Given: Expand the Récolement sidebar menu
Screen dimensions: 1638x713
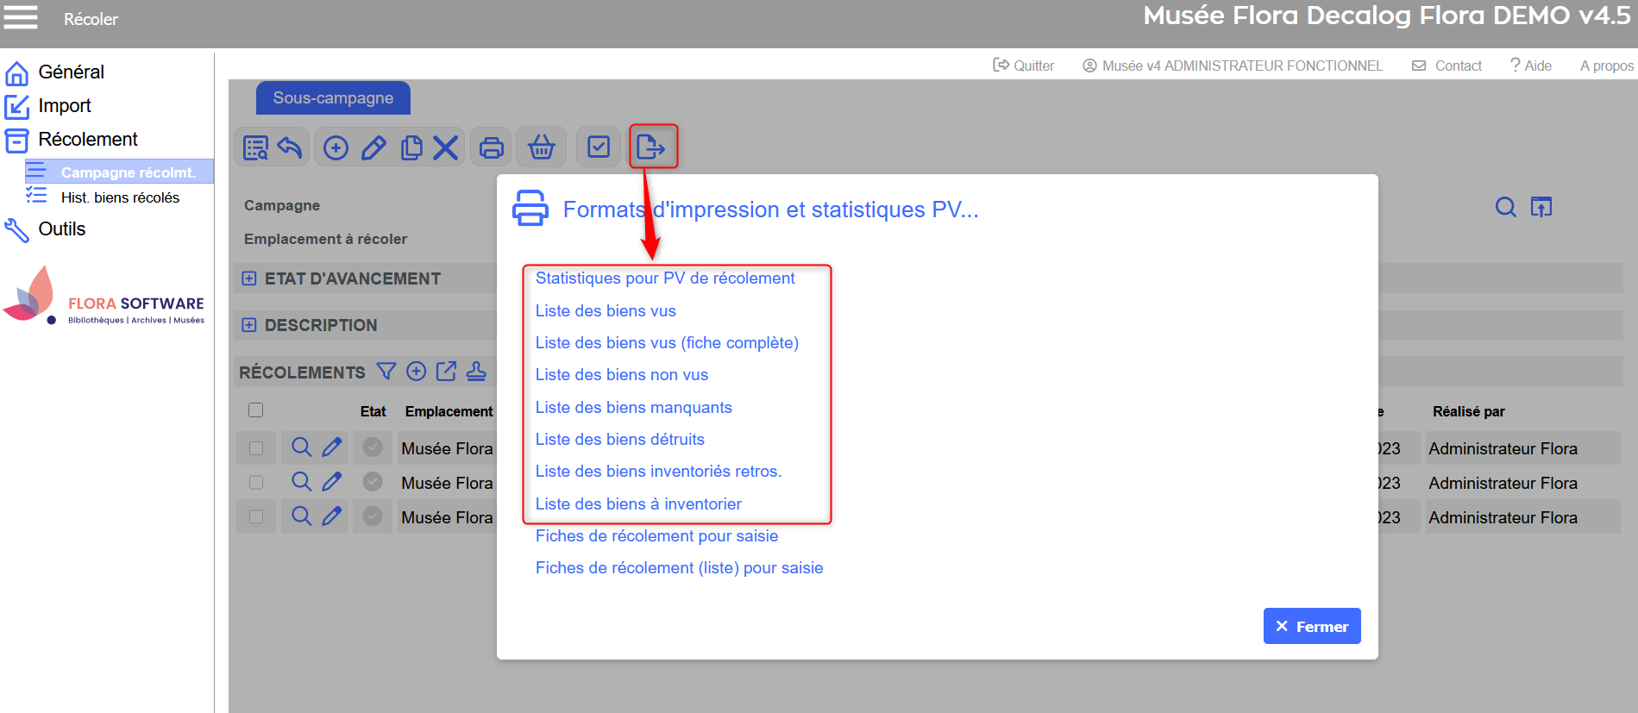Looking at the screenshot, I should click(87, 140).
